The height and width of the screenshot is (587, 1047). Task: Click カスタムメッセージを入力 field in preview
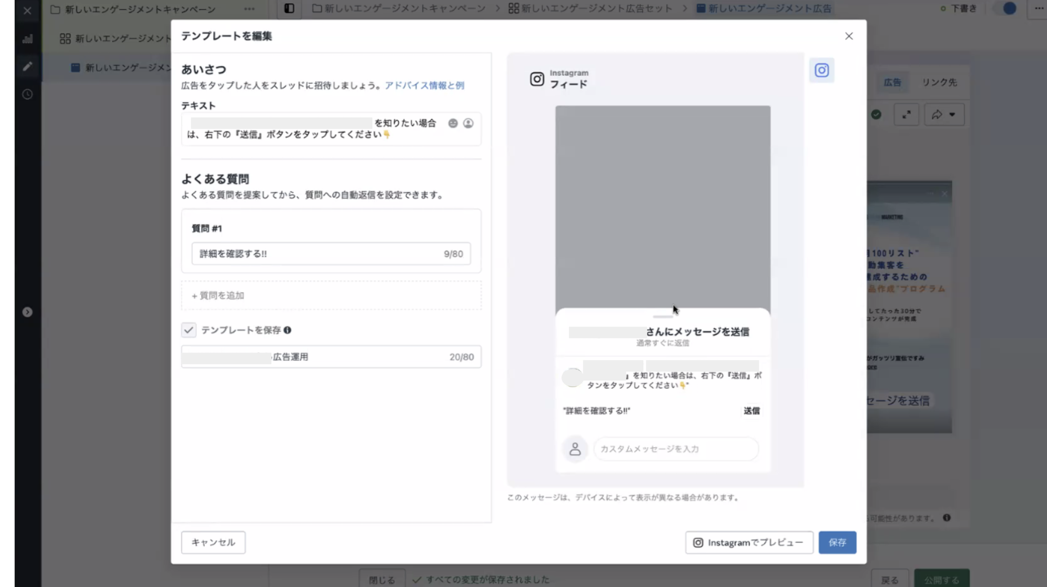pos(676,449)
